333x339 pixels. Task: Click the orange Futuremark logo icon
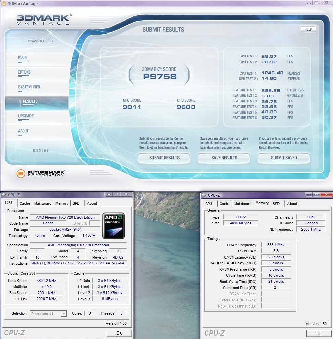[x=21, y=173]
